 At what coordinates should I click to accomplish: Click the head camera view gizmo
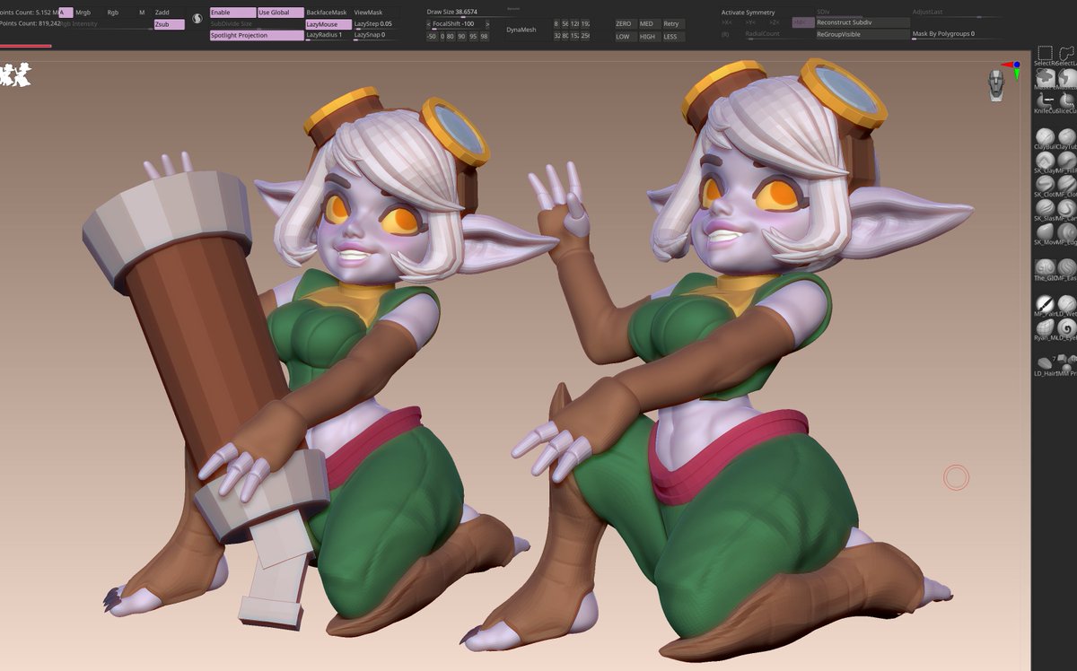point(996,85)
